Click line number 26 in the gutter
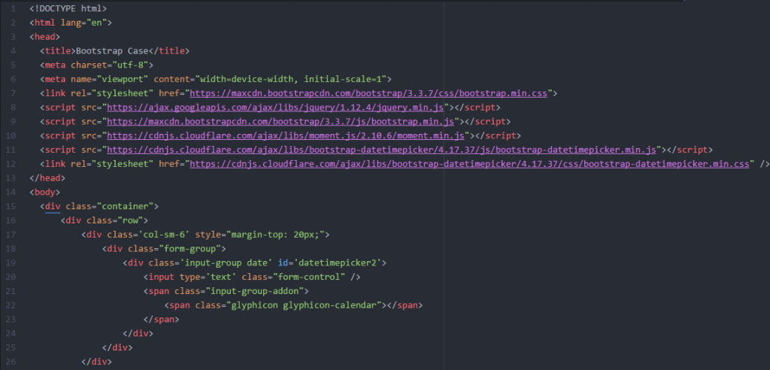This screenshot has width=770, height=370. (12, 362)
